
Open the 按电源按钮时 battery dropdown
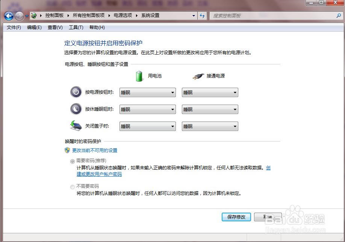click(x=148, y=92)
